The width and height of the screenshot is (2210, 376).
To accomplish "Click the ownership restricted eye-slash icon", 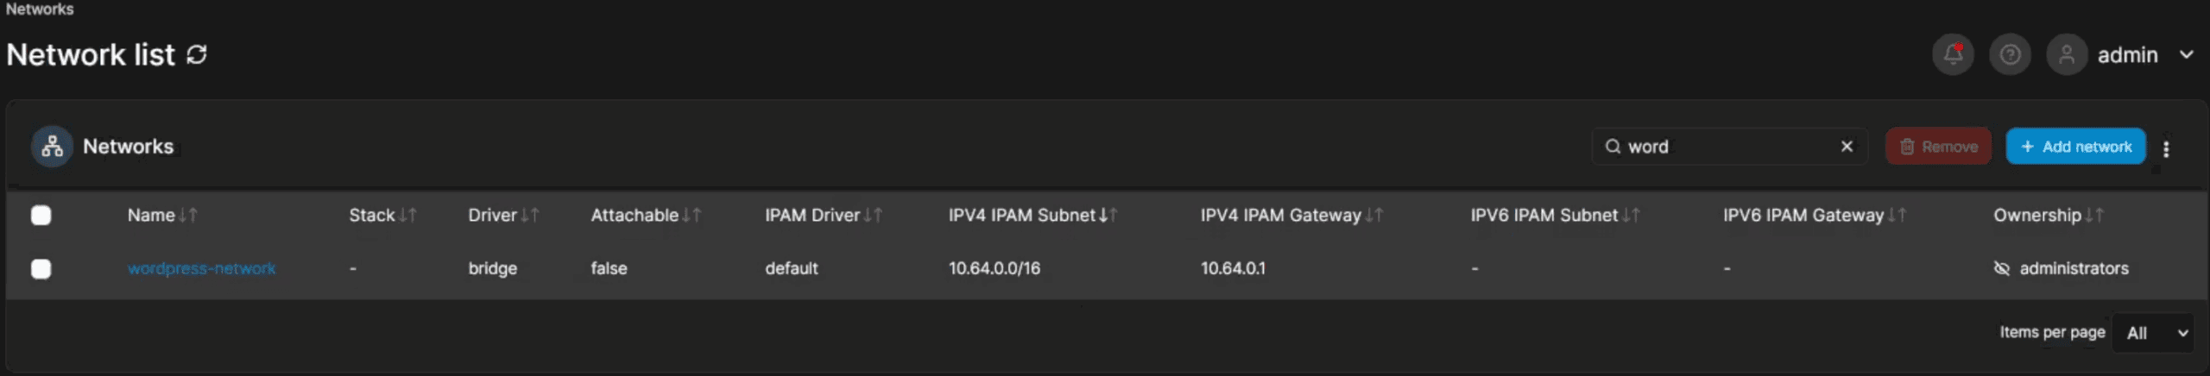I will point(2002,268).
